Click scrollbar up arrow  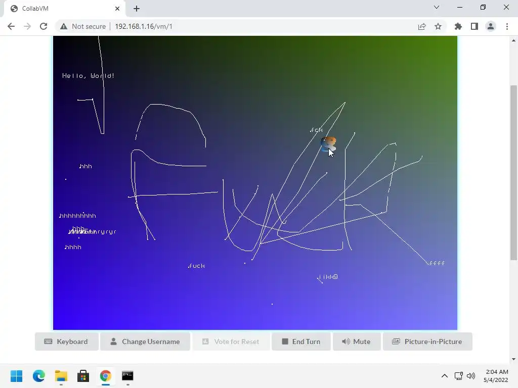513,40
